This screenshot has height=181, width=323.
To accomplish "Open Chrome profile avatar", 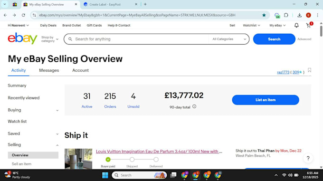I will [x=308, y=15].
